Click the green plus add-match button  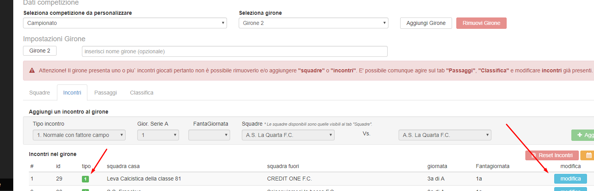click(583, 135)
